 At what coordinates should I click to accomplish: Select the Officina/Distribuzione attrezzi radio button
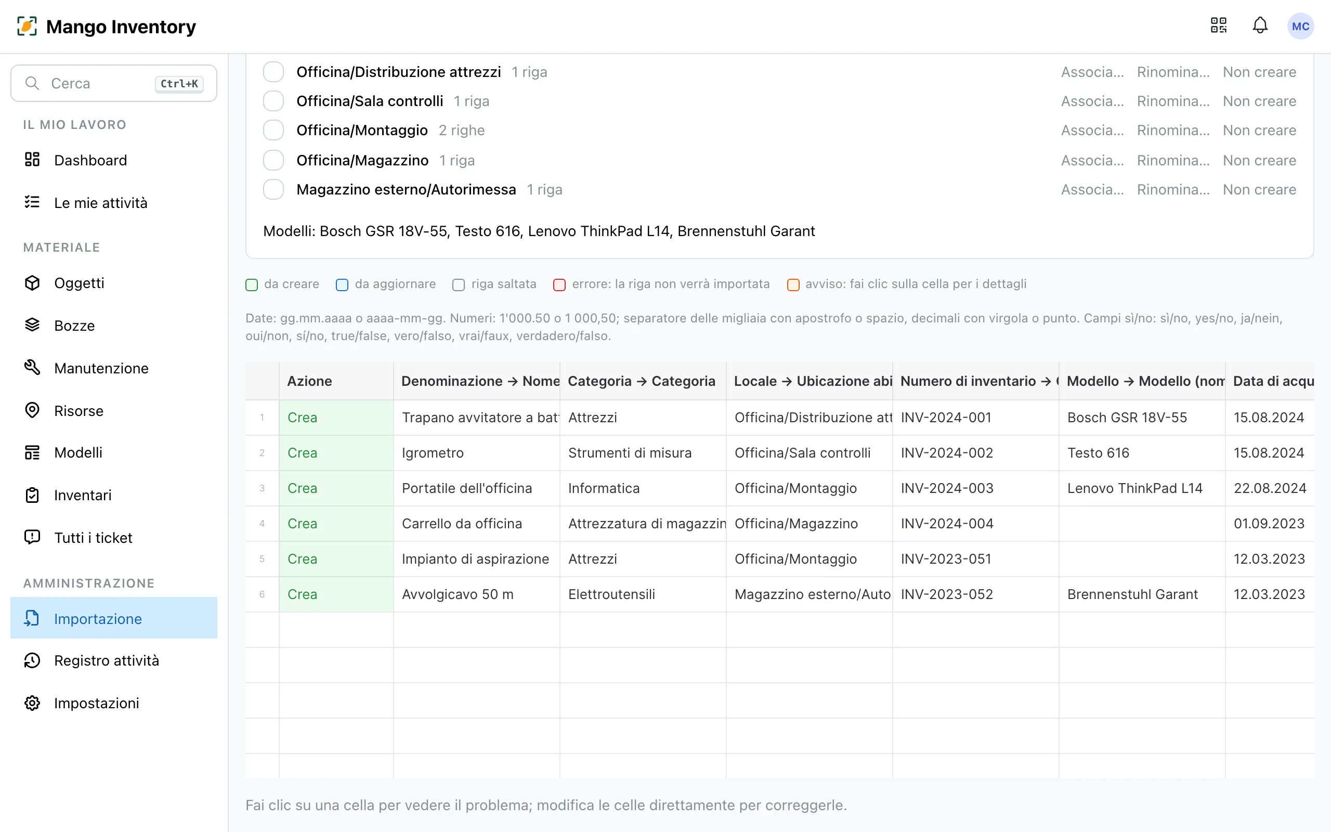click(x=273, y=72)
